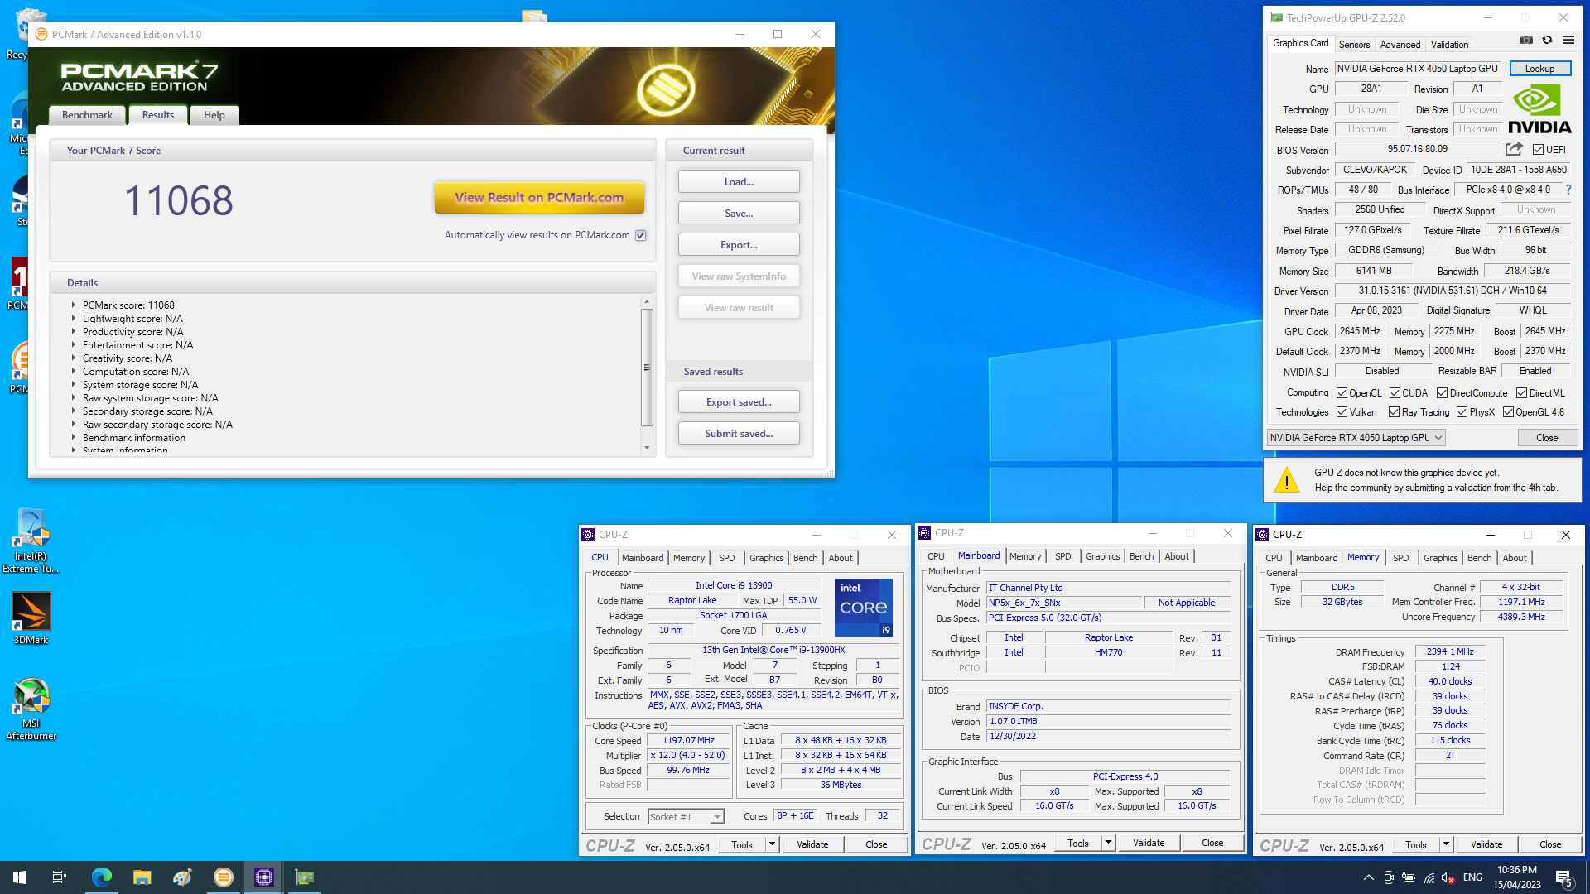Open the notification center icon
The image size is (1590, 894).
click(1564, 877)
